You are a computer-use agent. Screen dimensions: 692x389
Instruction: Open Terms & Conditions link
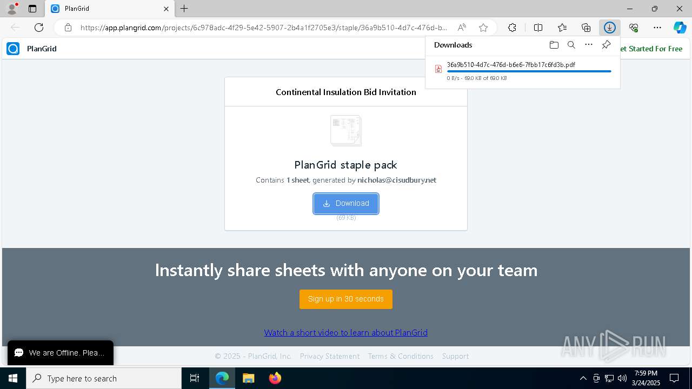[x=401, y=356]
